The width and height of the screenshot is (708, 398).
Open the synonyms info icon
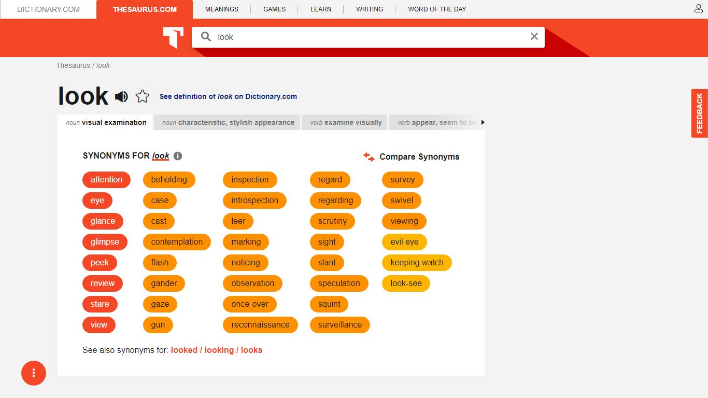coord(178,156)
